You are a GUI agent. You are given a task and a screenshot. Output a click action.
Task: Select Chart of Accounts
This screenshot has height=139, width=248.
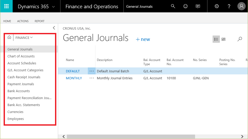[21, 56]
